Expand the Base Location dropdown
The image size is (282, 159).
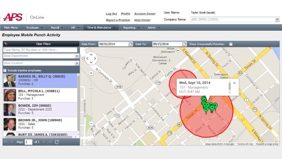pyautogui.click(x=77, y=63)
